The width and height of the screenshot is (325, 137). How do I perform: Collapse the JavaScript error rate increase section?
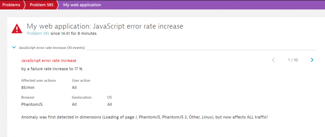pos(14,48)
